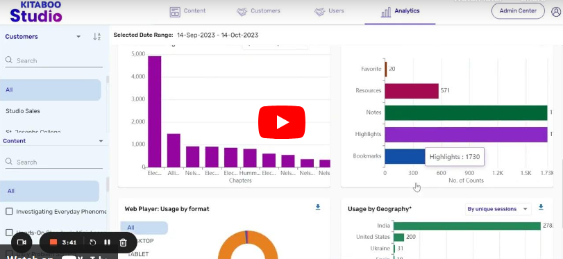Screen dimensions: 563x259
Task: Download the Web Player usage chart
Action: pyautogui.click(x=318, y=208)
